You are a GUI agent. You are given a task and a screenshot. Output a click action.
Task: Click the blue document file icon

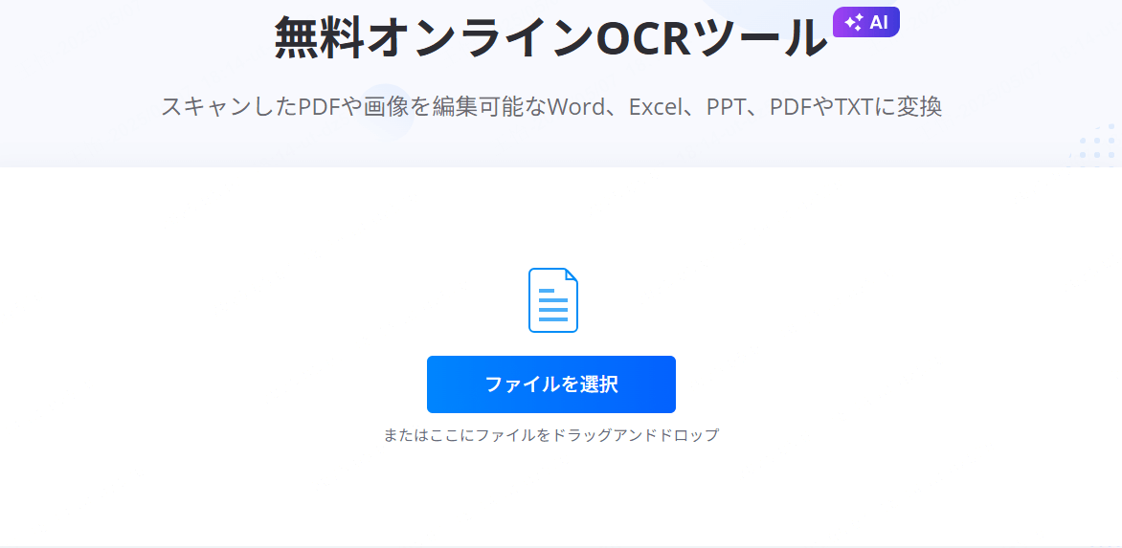click(x=553, y=300)
